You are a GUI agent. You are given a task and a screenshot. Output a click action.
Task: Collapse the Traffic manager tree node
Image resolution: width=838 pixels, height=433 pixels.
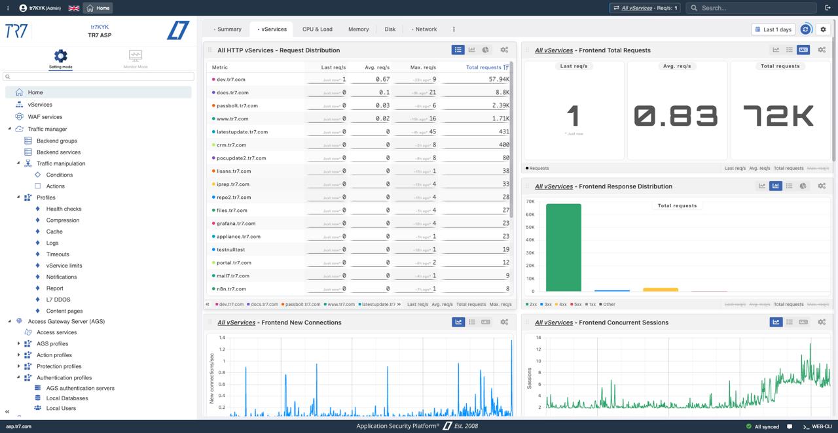10,129
